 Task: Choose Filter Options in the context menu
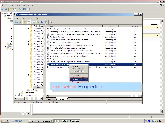79,69
